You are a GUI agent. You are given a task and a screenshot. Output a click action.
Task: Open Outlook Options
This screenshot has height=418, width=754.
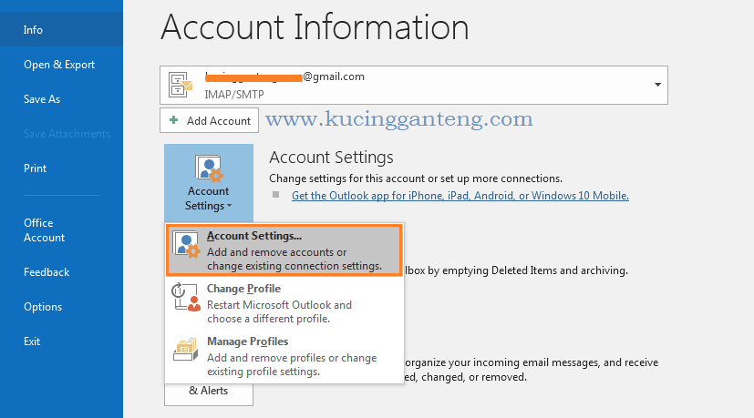[x=43, y=307]
